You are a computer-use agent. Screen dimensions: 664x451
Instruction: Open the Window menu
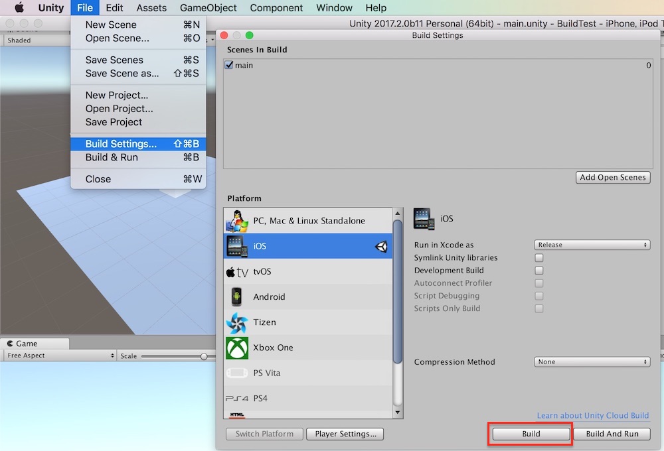(x=334, y=7)
